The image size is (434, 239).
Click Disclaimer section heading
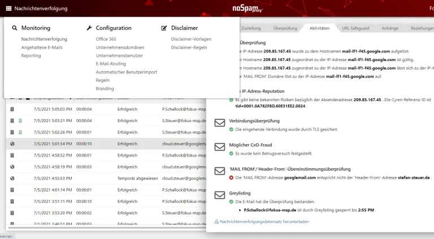[184, 28]
